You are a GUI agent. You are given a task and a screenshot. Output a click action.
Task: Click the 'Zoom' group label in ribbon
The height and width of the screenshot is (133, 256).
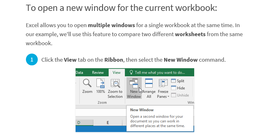point(102,102)
